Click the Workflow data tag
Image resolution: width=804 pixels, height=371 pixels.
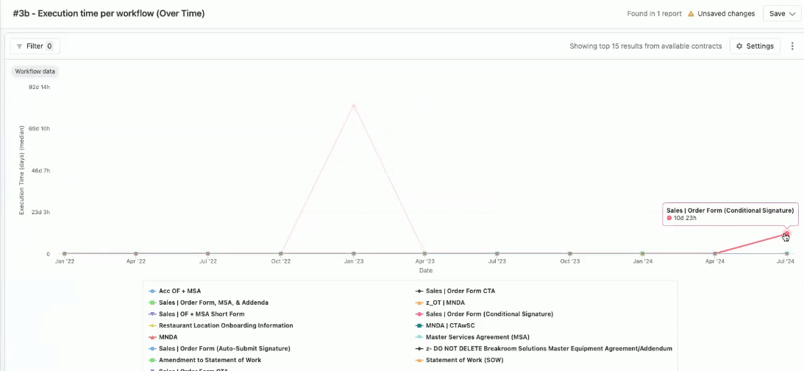coord(35,71)
